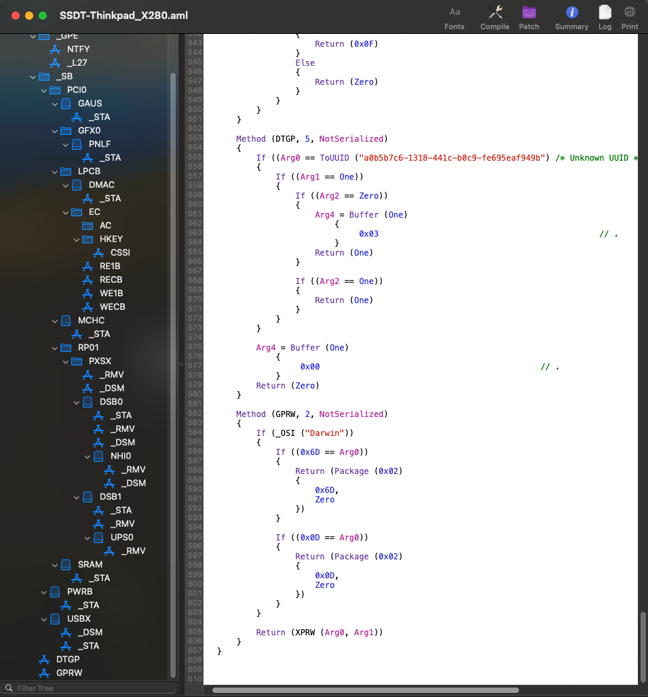Click the PNLF device icon
Image resolution: width=648 pixels, height=697 pixels.
pyautogui.click(x=77, y=144)
